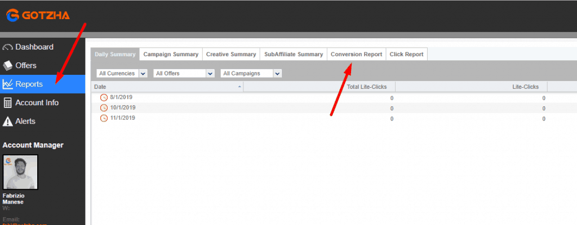Viewport: 577px width, 225px height.
Task: Open Dashboard in the sidebar
Action: click(43, 47)
